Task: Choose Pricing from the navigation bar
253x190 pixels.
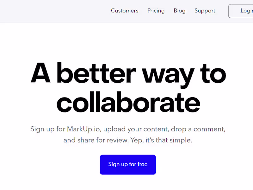Action: (x=156, y=11)
